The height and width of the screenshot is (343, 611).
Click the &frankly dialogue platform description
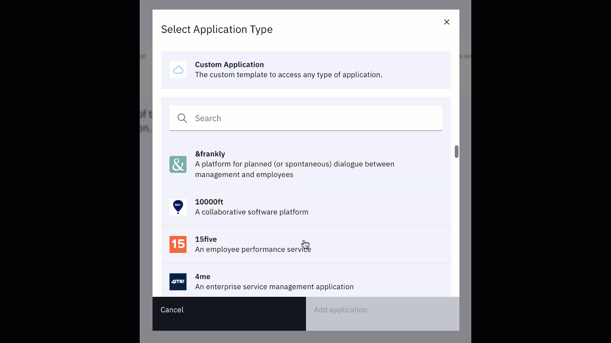point(295,169)
